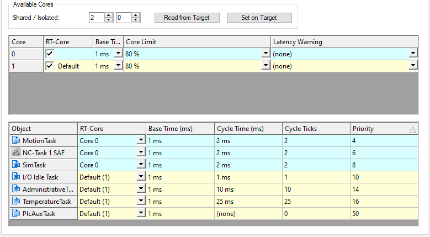Click the Shared cores input field
The image size is (430, 237).
tap(97, 18)
